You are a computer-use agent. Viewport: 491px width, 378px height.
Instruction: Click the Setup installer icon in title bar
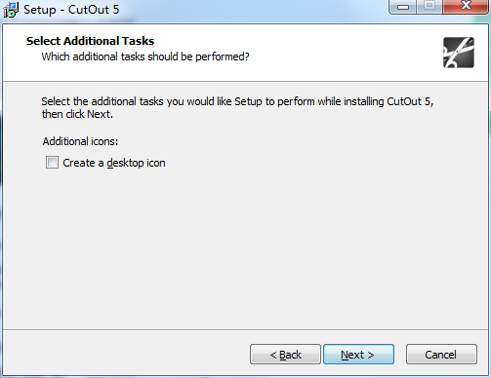[x=11, y=10]
